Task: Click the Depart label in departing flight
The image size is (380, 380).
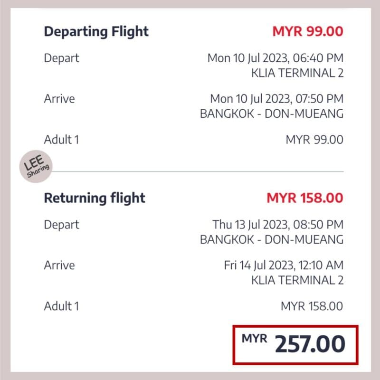Action: coord(62,58)
